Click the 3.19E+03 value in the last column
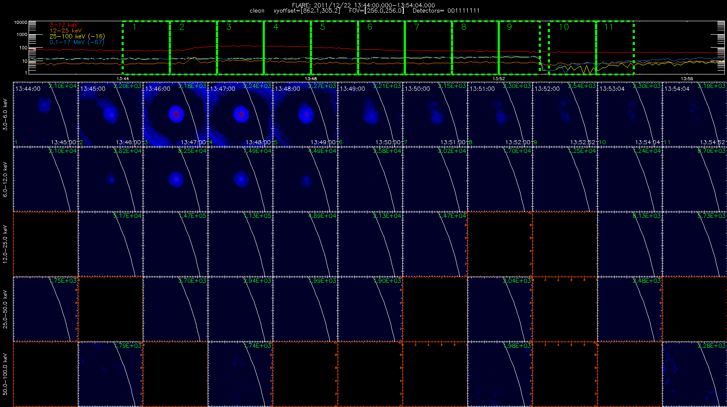Viewport: 727px width, 407px height. click(712, 86)
